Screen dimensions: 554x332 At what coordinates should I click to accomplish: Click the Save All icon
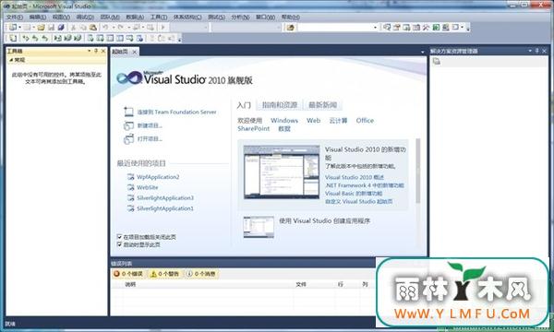(61, 27)
